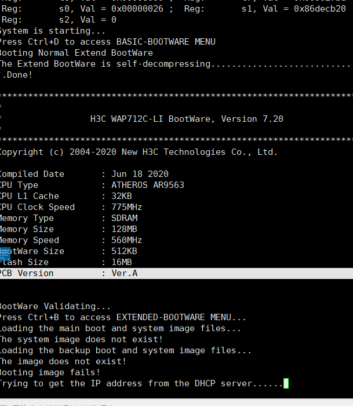The width and height of the screenshot is (353, 406).
Task: Click the '775MHz' value
Action: point(127,208)
